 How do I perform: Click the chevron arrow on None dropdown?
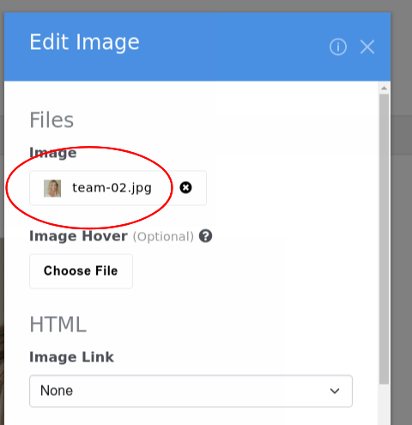pyautogui.click(x=335, y=391)
